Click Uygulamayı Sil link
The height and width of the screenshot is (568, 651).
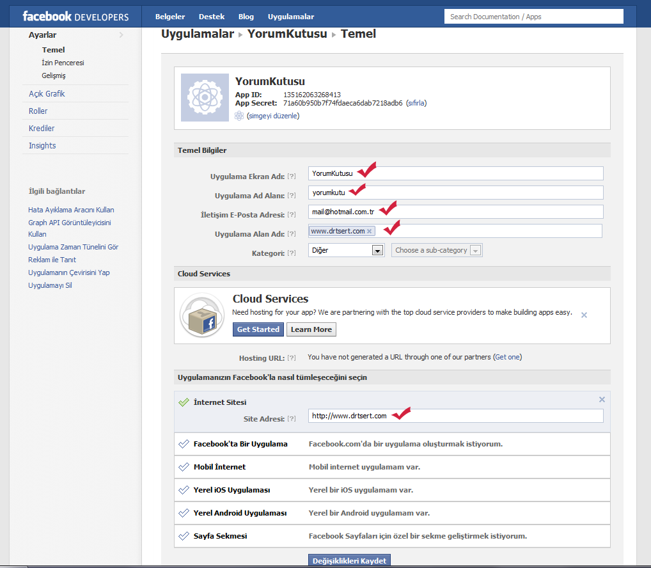point(50,285)
